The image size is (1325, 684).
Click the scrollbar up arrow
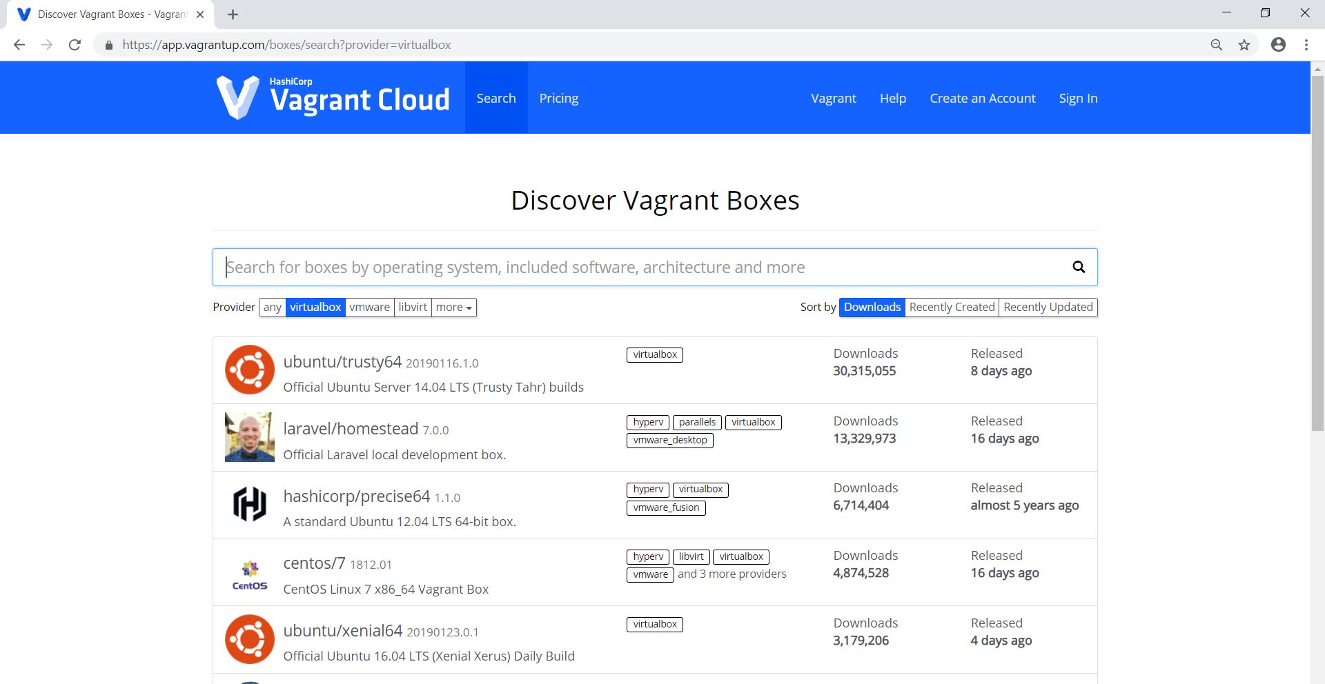pyautogui.click(x=1317, y=69)
